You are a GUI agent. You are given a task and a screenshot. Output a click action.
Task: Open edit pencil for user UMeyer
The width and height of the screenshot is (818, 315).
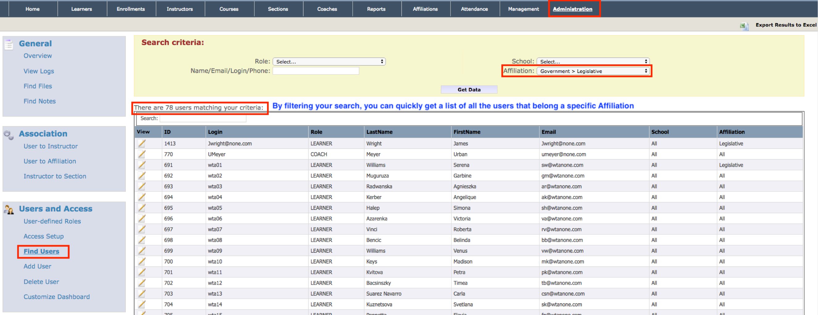coord(142,154)
